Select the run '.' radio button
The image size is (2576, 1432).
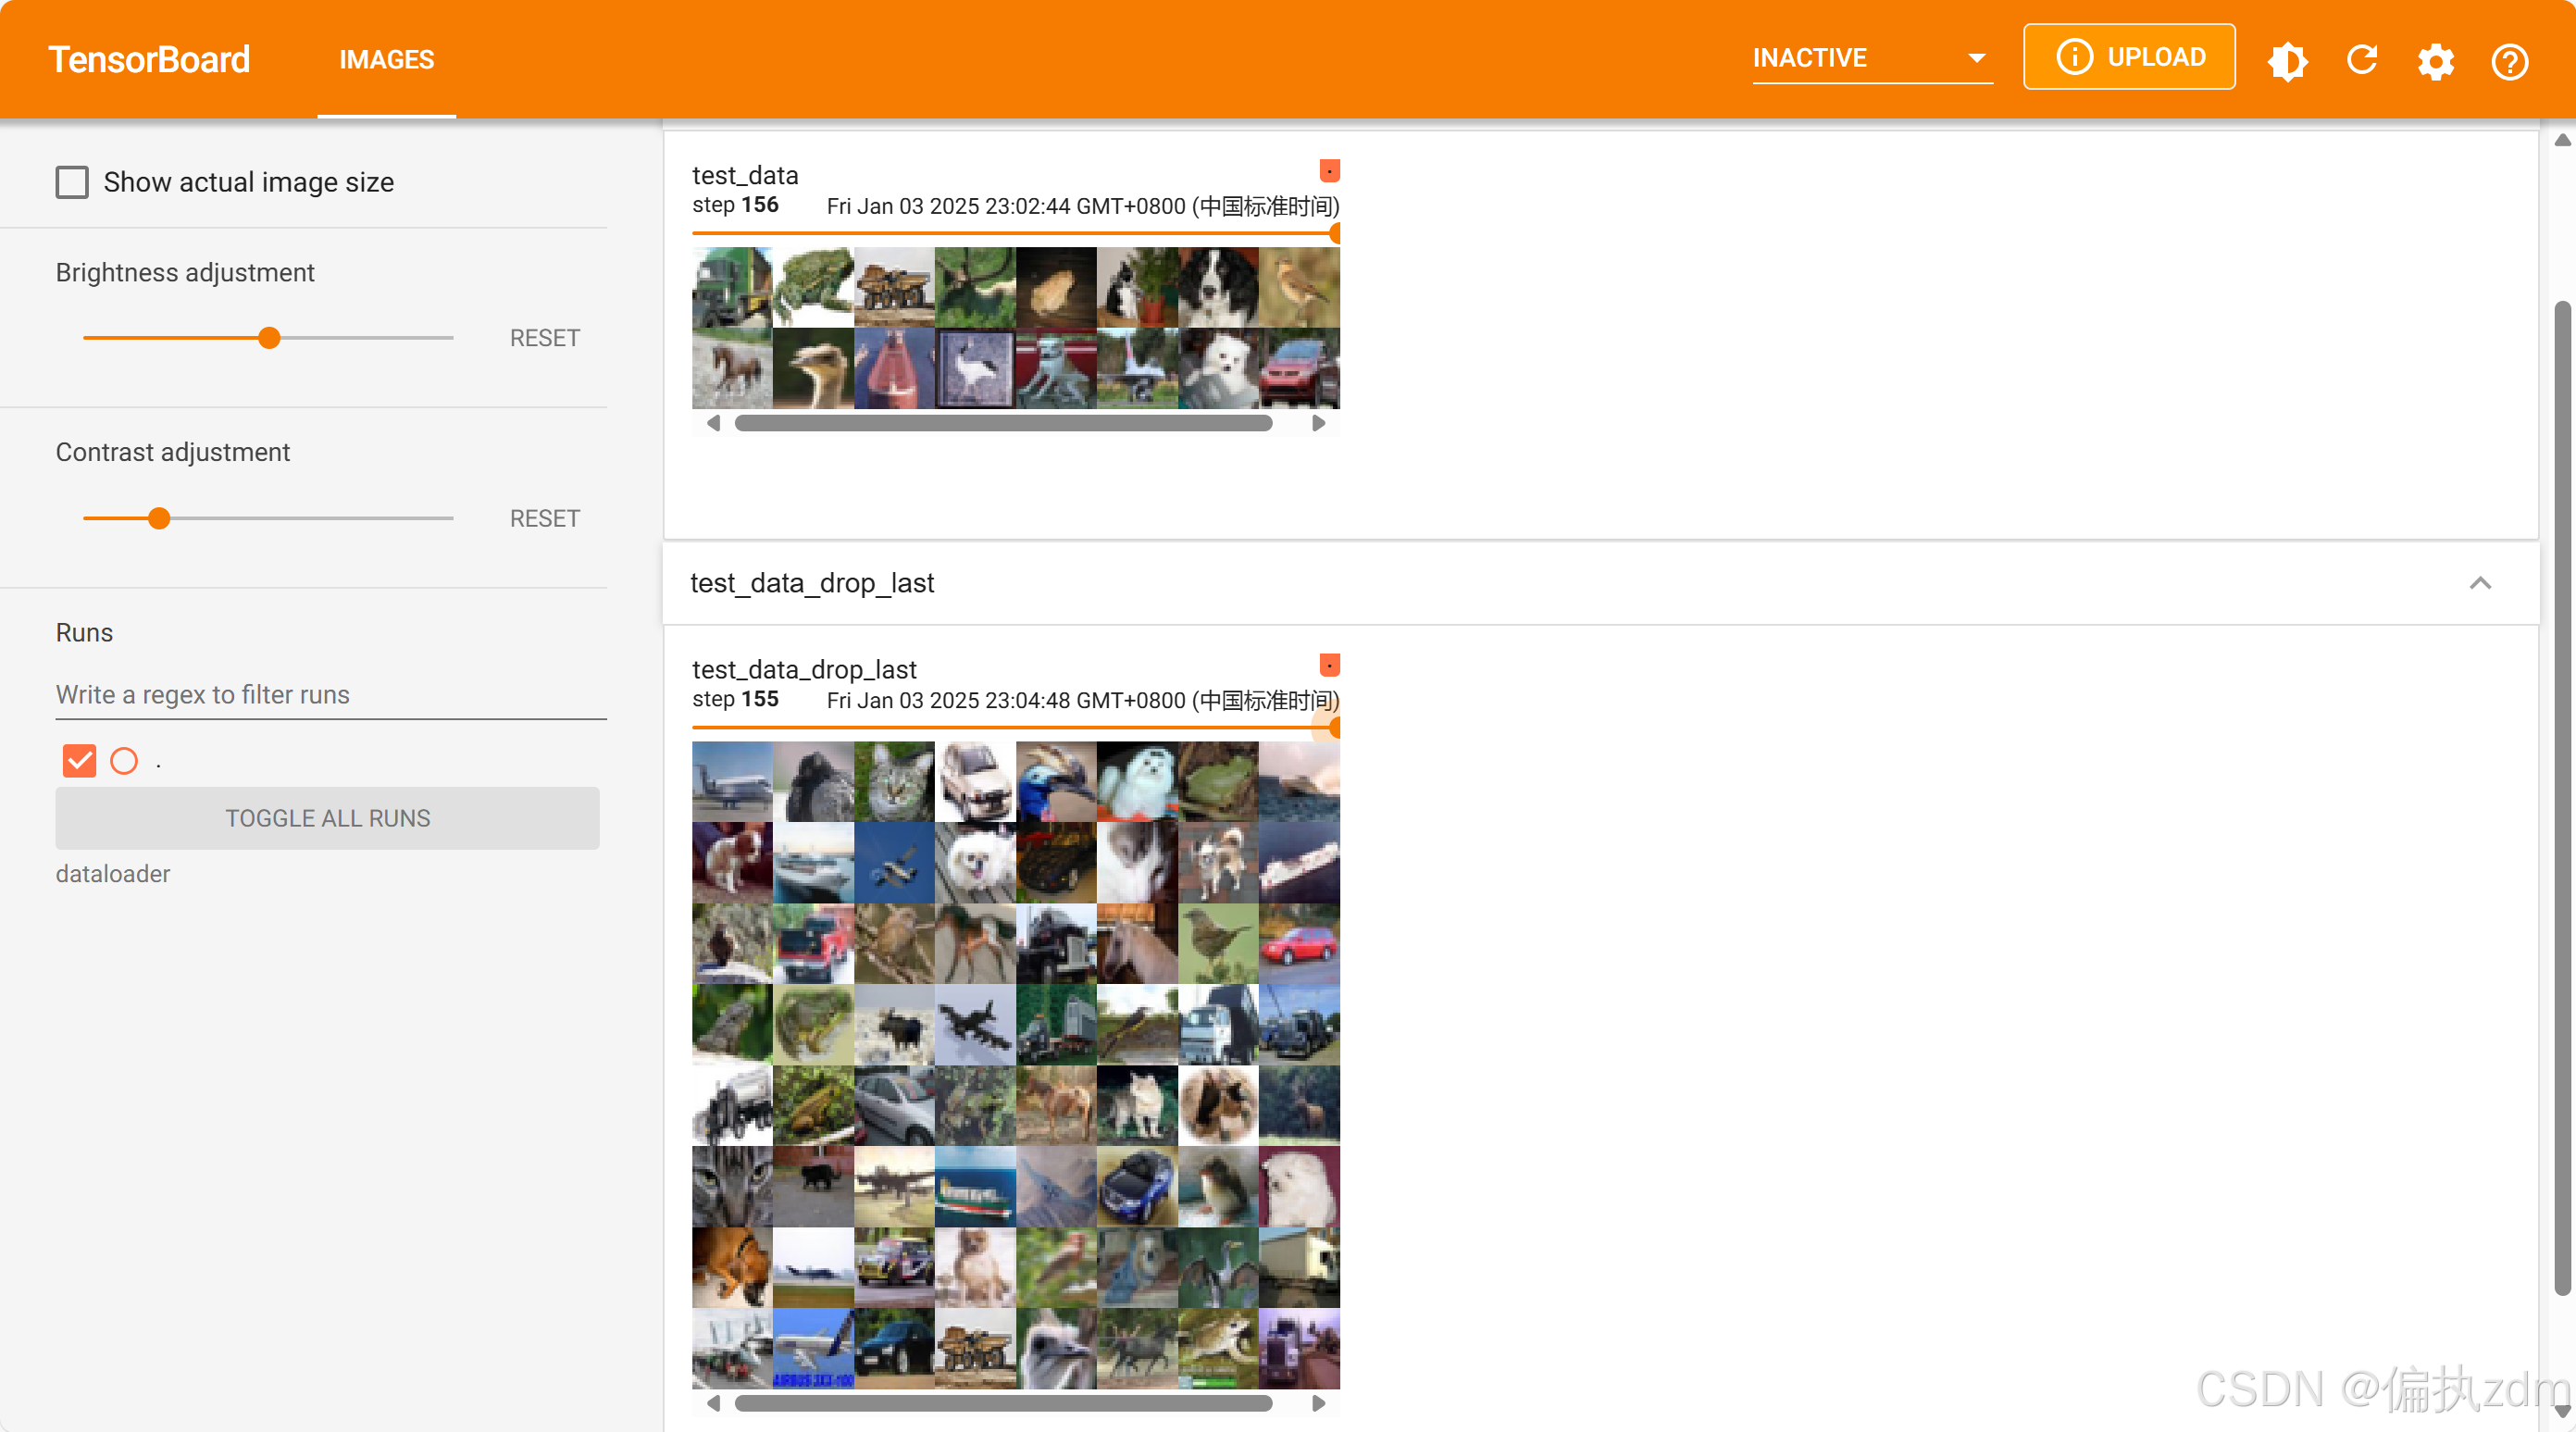click(x=124, y=761)
